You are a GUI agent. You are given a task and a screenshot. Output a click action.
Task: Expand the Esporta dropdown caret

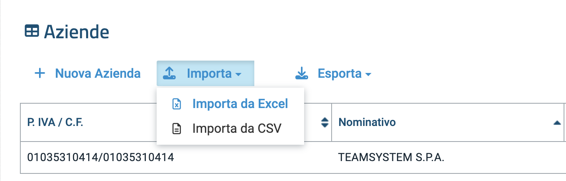click(368, 75)
